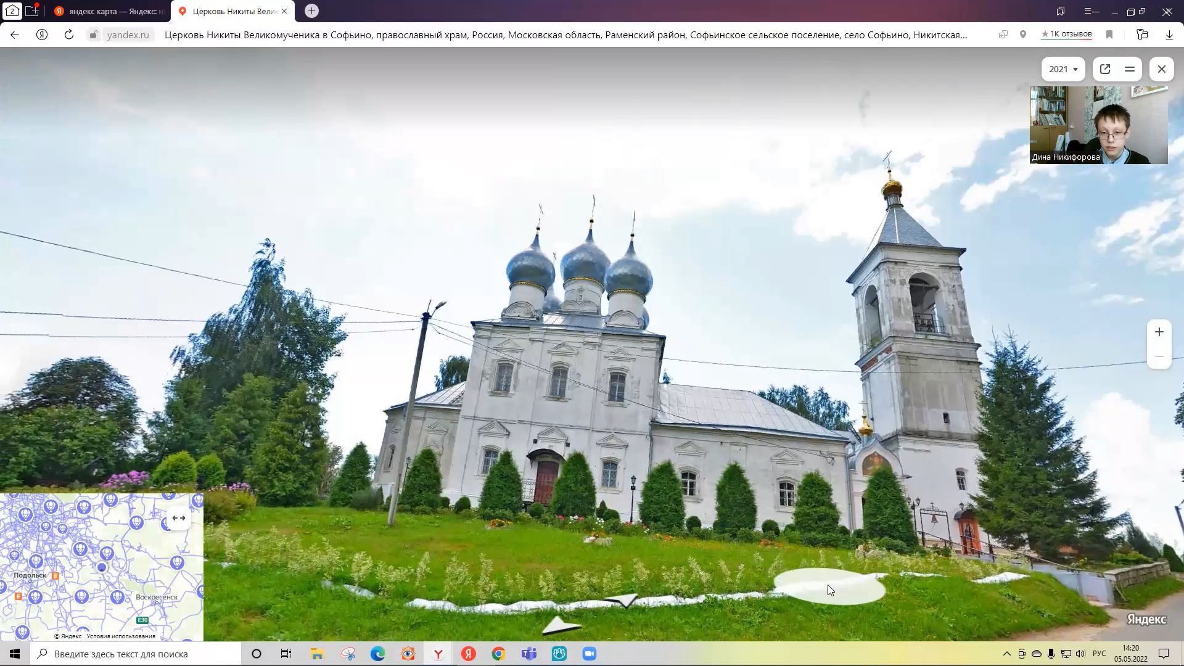Image resolution: width=1184 pixels, height=666 pixels.
Task: Bookmark this page with bookmark icon
Action: (1109, 35)
